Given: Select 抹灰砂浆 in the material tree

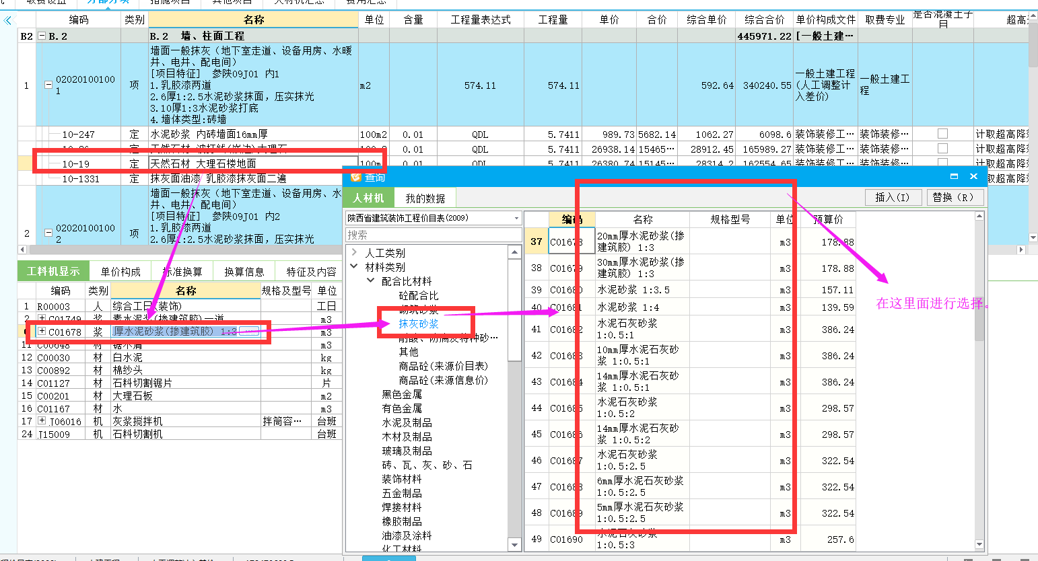Looking at the screenshot, I should pyautogui.click(x=419, y=324).
